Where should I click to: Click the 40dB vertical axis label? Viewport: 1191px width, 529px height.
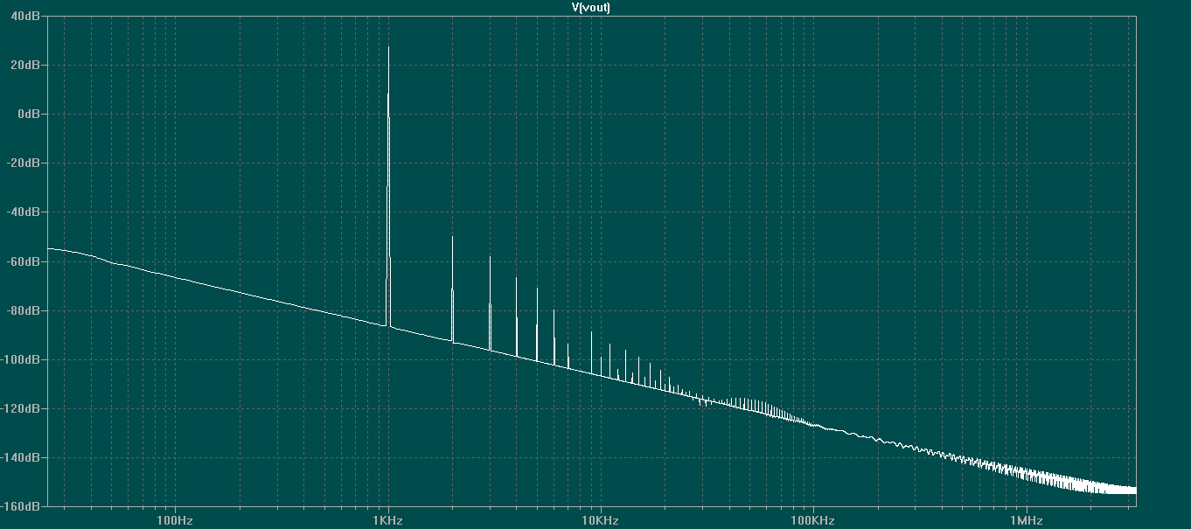[x=27, y=16]
